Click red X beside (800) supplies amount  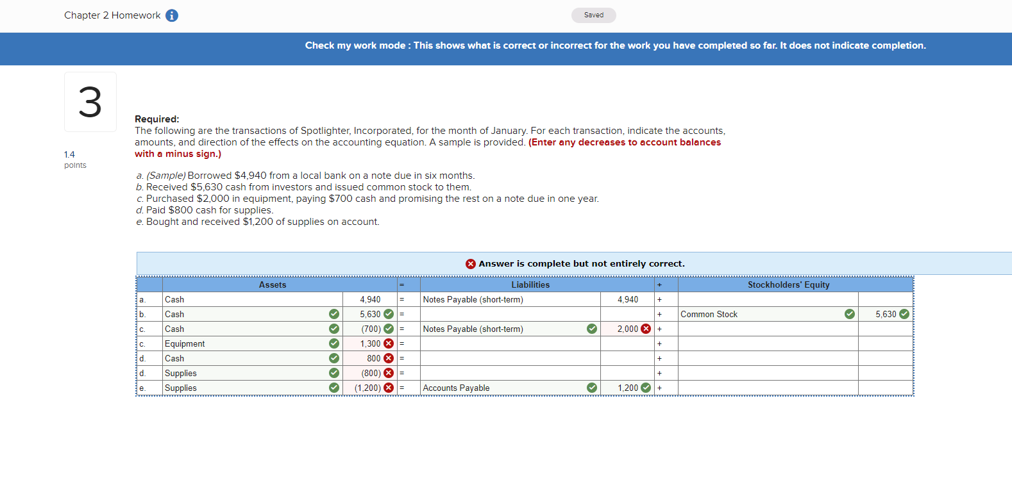coord(389,373)
